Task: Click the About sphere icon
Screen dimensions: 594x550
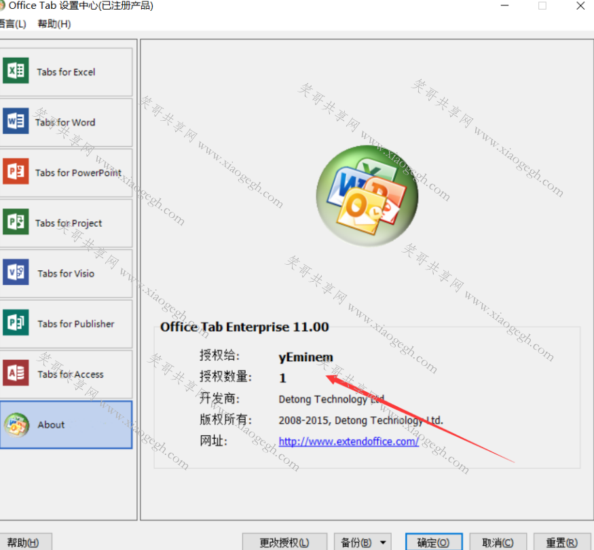Action: (x=17, y=425)
